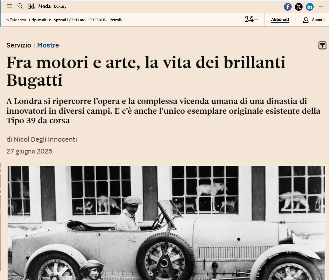Open the hamburger navigation menu
Screen dimensions: 329x280
pos(9,6)
